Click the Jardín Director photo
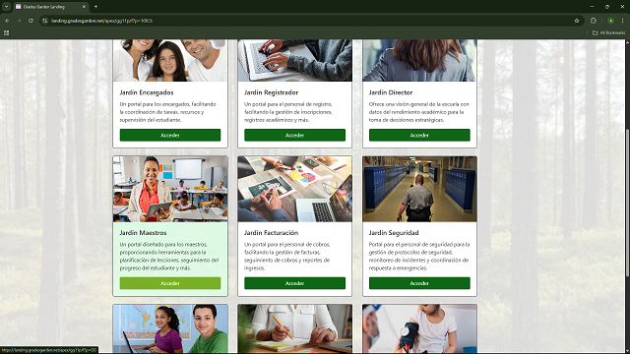This screenshot has height=354, width=630. [419, 60]
